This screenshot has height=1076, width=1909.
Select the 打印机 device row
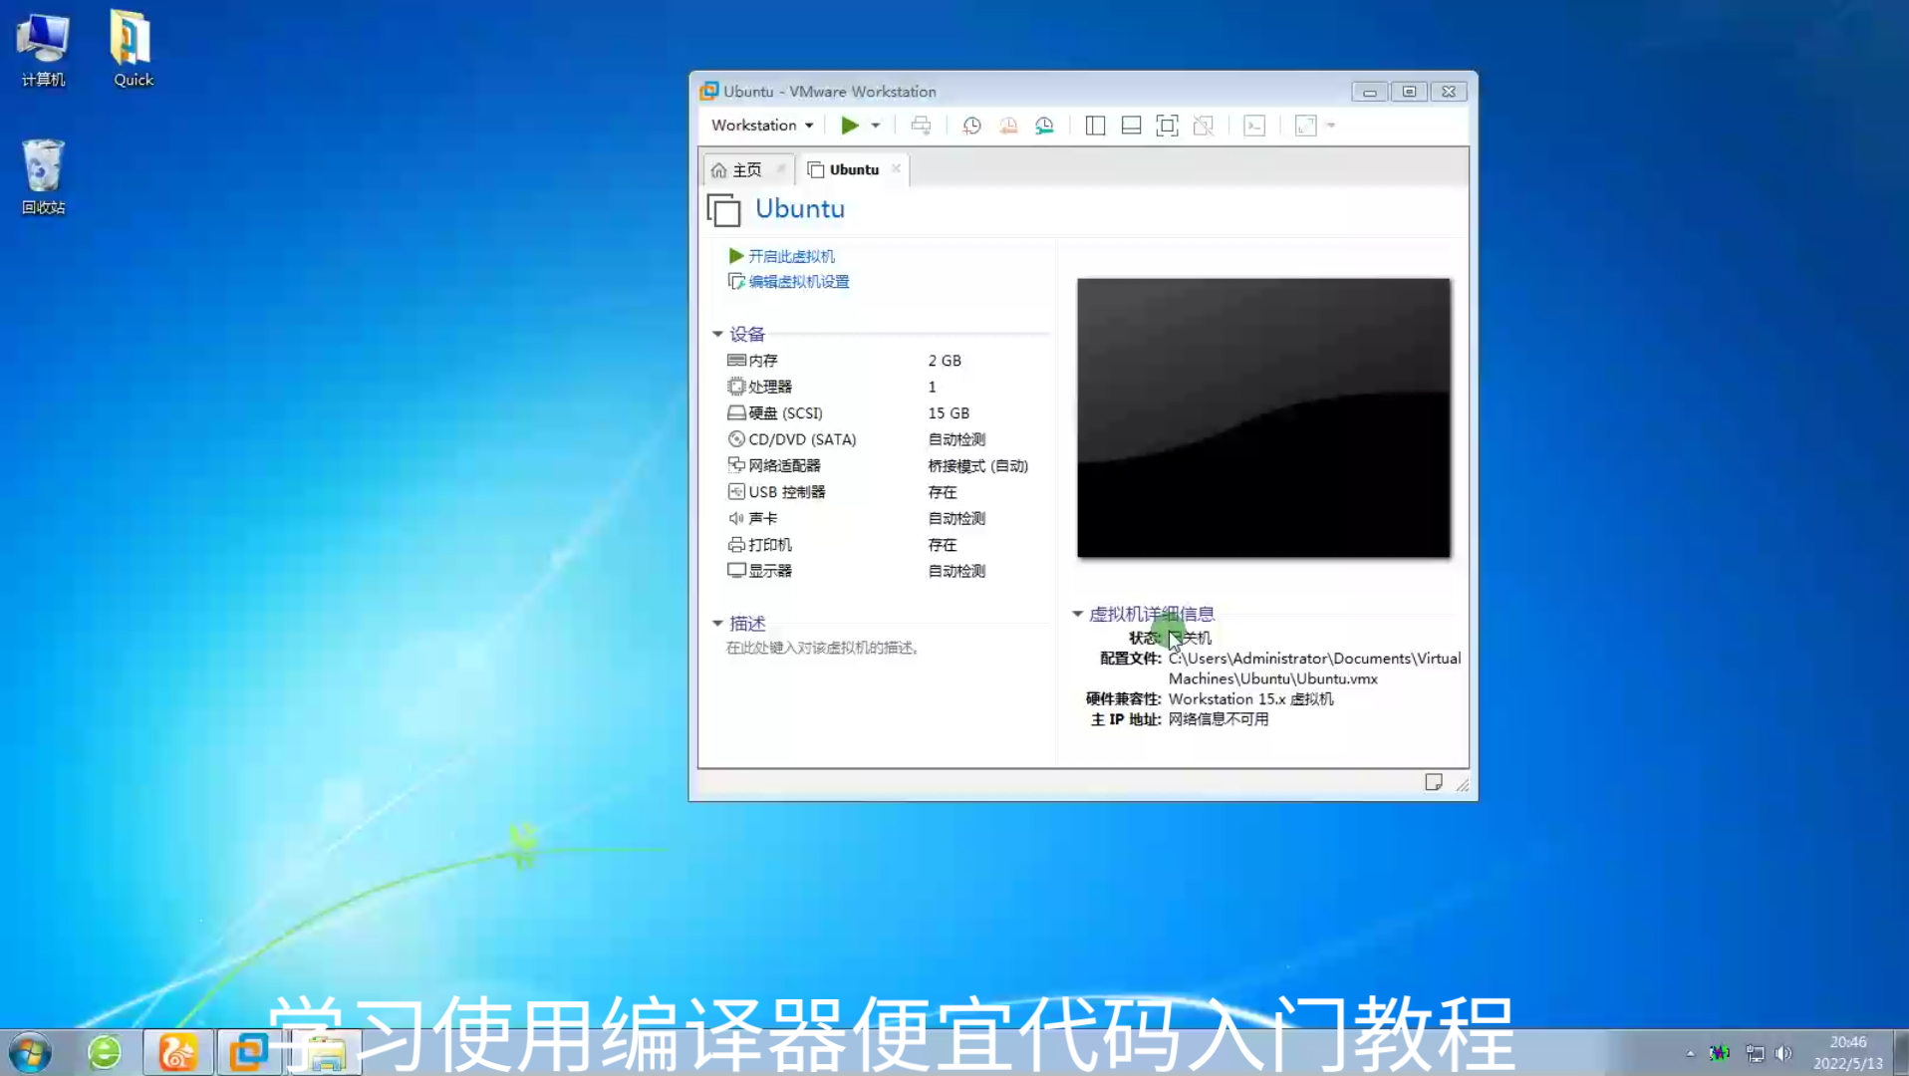pos(887,545)
